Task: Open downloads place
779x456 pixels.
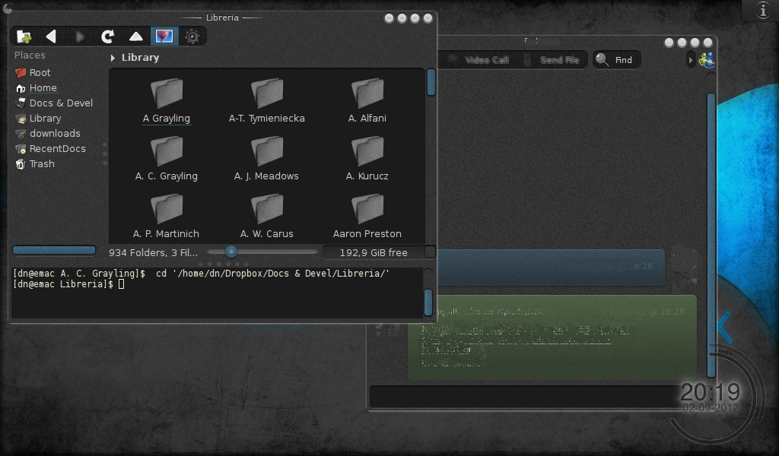Action: (x=48, y=134)
